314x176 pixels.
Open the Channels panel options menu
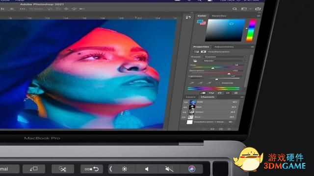click(x=242, y=97)
